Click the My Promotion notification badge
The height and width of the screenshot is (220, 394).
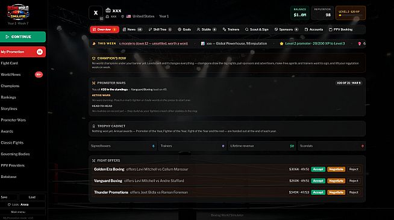tap(40, 52)
